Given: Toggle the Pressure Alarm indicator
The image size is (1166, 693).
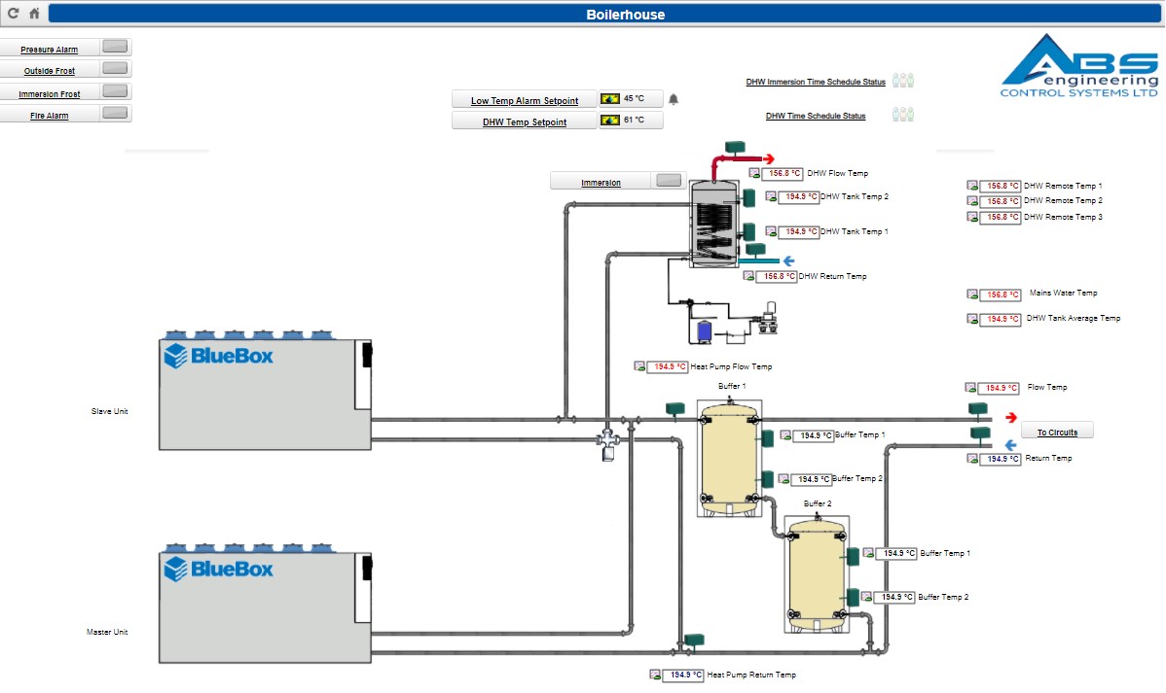Looking at the screenshot, I should click(114, 45).
